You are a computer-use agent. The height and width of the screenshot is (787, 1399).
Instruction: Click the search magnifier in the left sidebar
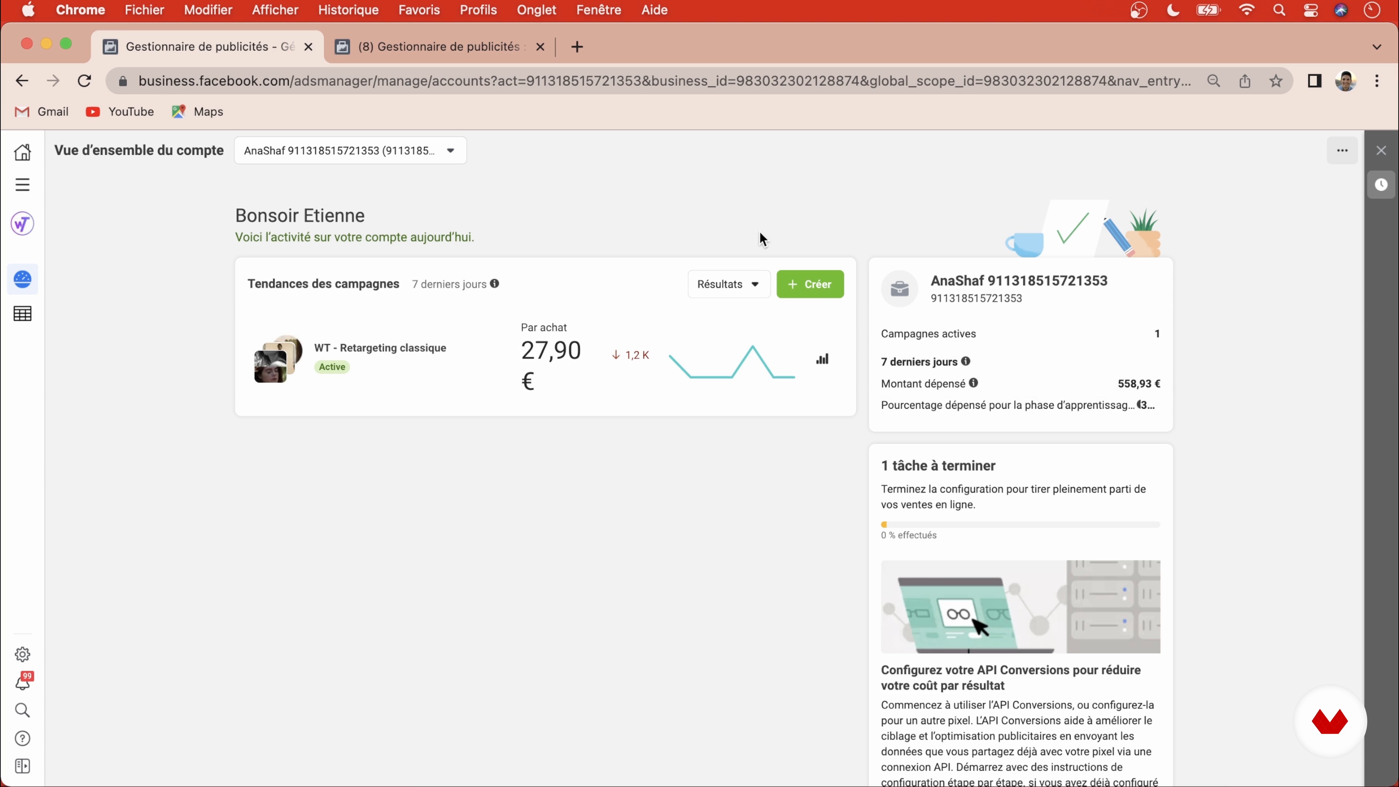pyautogui.click(x=22, y=710)
